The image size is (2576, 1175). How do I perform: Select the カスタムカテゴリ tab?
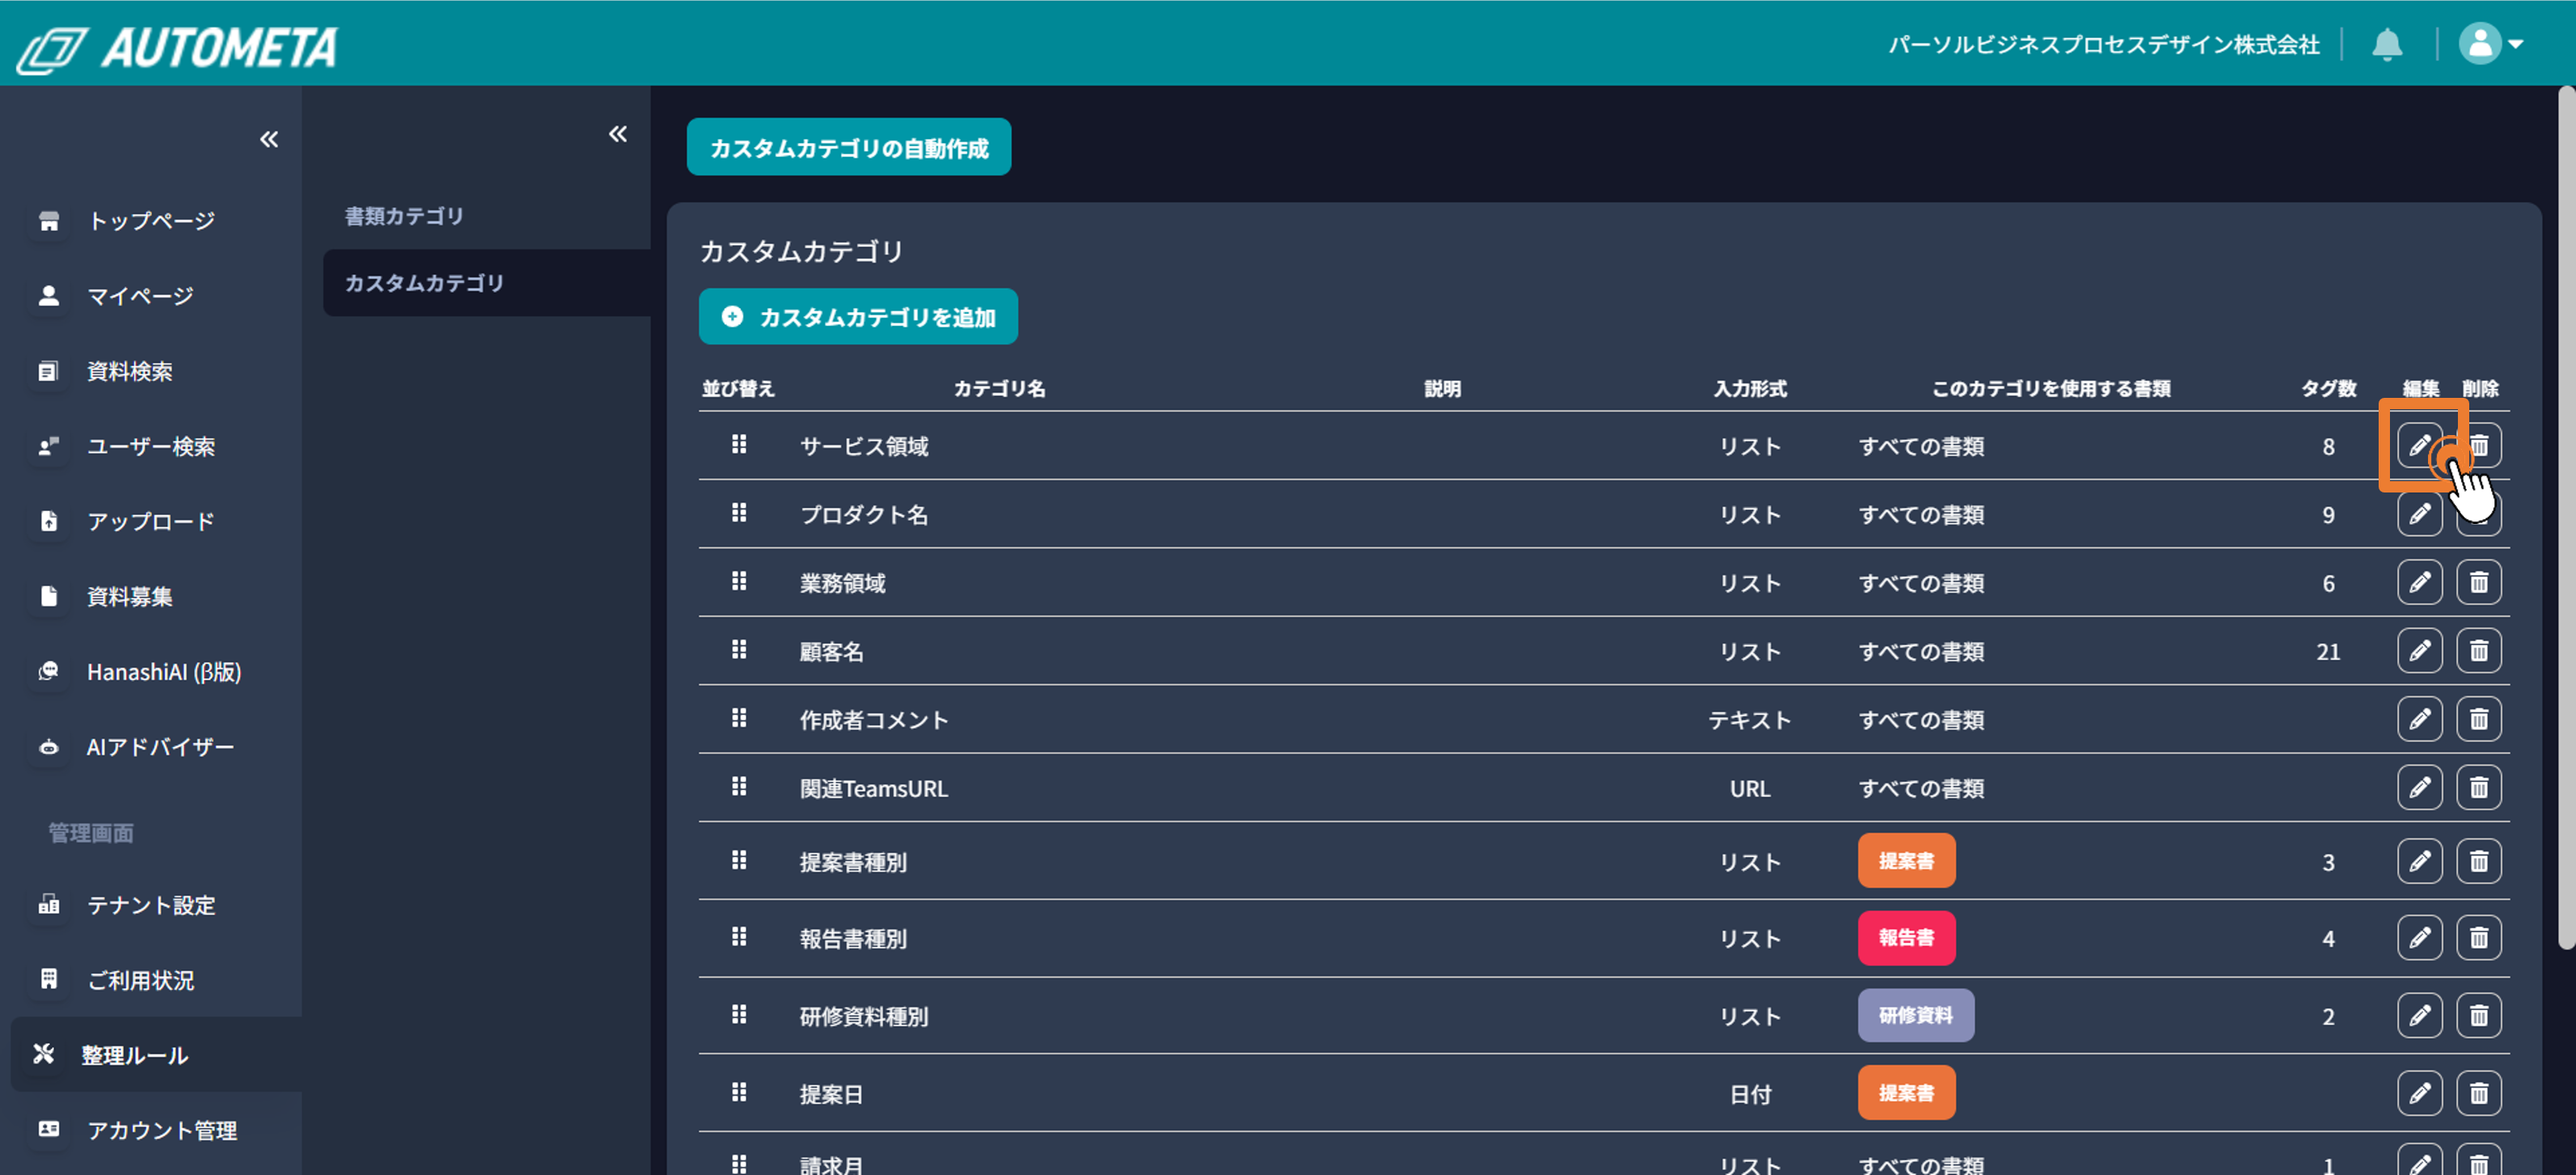tap(486, 283)
